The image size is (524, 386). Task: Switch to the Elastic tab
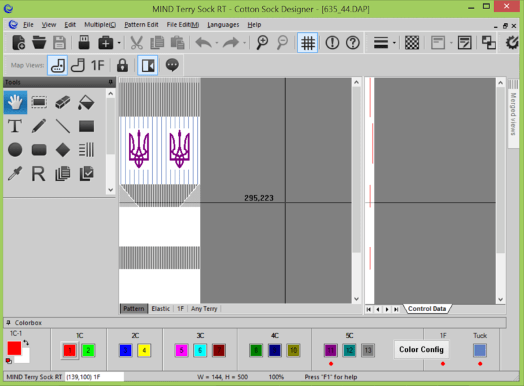coord(160,308)
